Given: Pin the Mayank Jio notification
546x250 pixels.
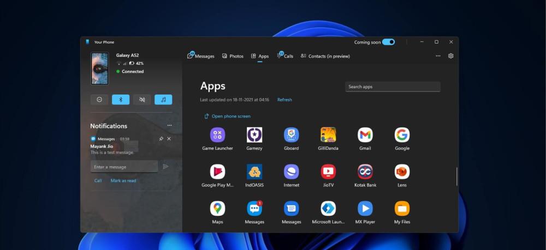Looking at the screenshot, I should click(x=161, y=138).
